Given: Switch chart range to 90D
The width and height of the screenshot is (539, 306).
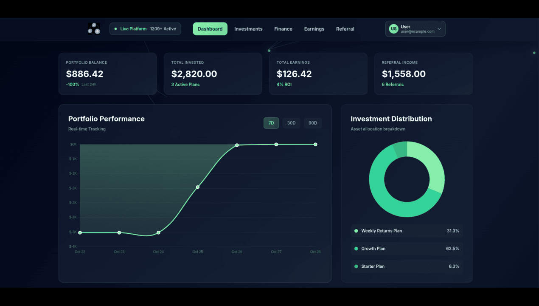Looking at the screenshot, I should pyautogui.click(x=313, y=123).
